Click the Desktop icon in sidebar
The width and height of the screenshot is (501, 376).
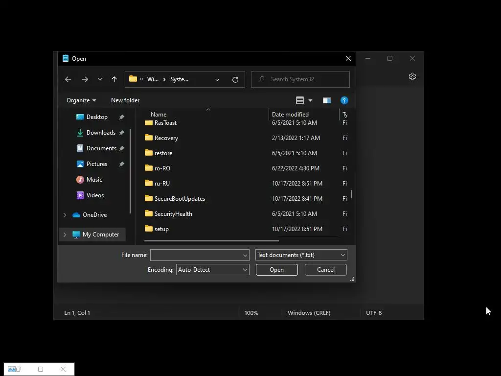point(80,117)
